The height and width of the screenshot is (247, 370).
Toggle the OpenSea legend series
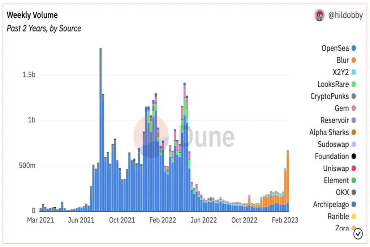click(339, 48)
